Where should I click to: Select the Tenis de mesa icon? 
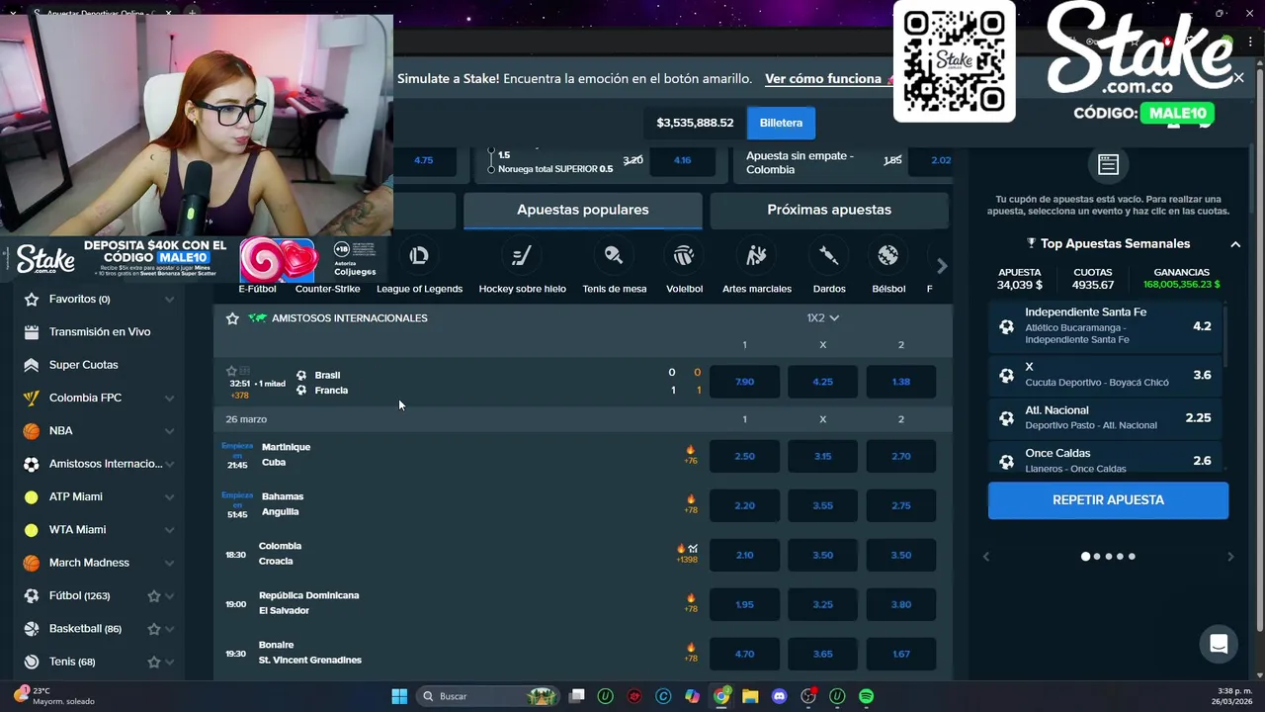(x=614, y=256)
